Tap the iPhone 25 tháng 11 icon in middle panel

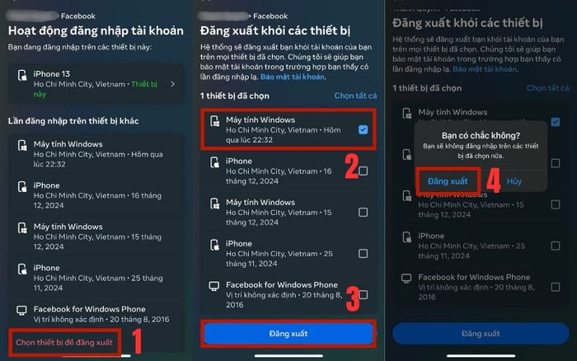pos(214,245)
